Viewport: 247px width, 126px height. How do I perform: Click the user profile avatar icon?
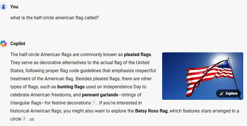[x=4, y=7]
